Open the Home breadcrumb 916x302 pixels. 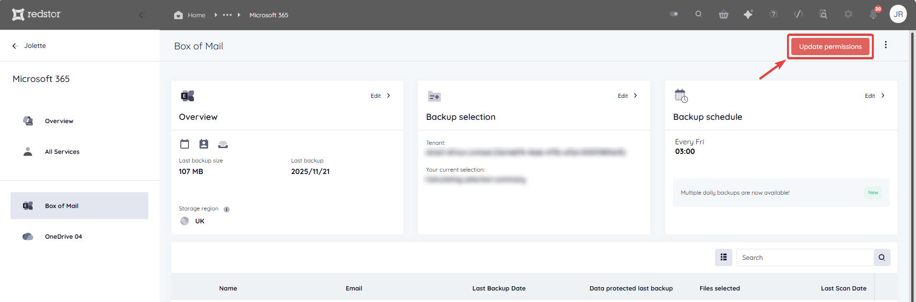(x=190, y=15)
